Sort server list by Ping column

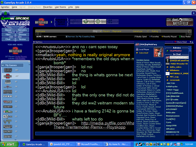point(97,31)
